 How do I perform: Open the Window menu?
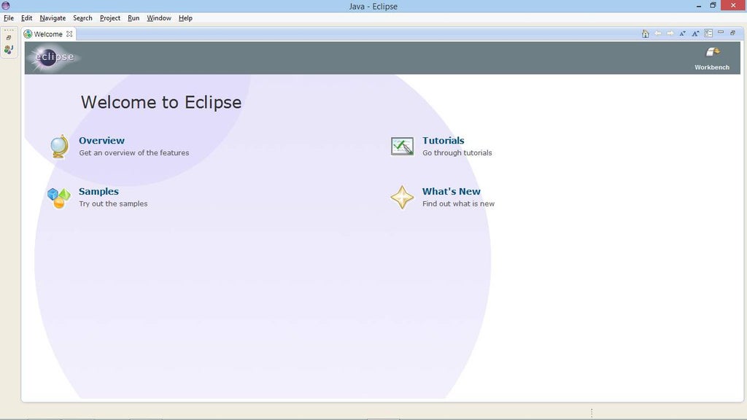pyautogui.click(x=158, y=18)
